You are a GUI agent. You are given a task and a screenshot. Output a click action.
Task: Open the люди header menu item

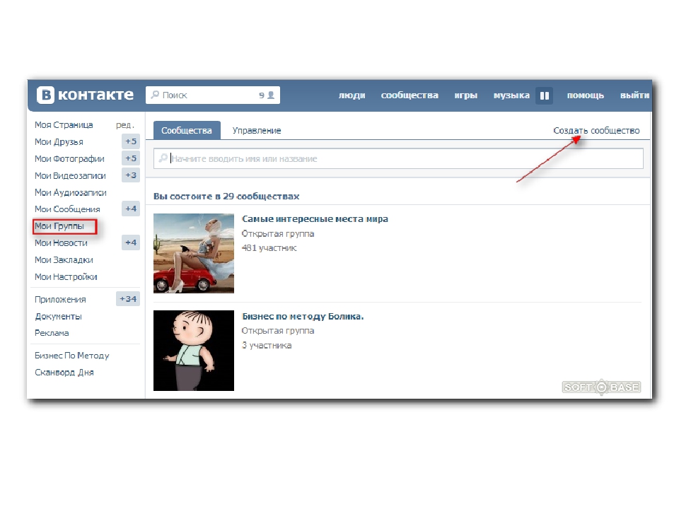[x=352, y=95]
